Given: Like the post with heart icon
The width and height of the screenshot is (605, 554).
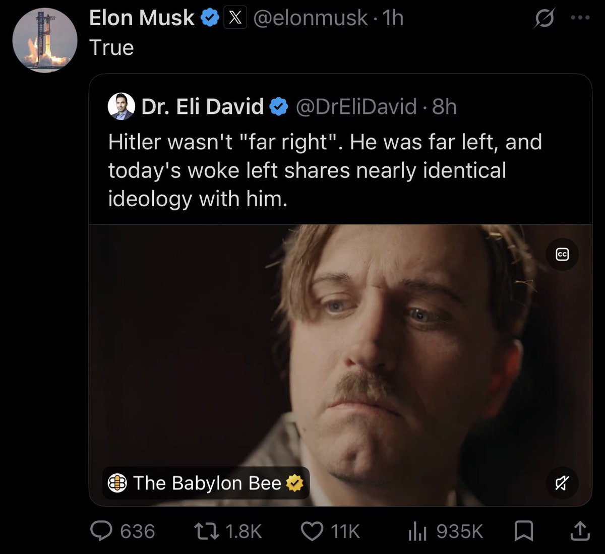Looking at the screenshot, I should [x=312, y=531].
